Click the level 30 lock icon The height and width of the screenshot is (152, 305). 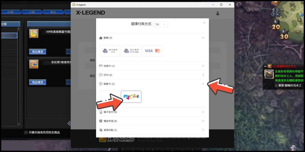(284, 34)
